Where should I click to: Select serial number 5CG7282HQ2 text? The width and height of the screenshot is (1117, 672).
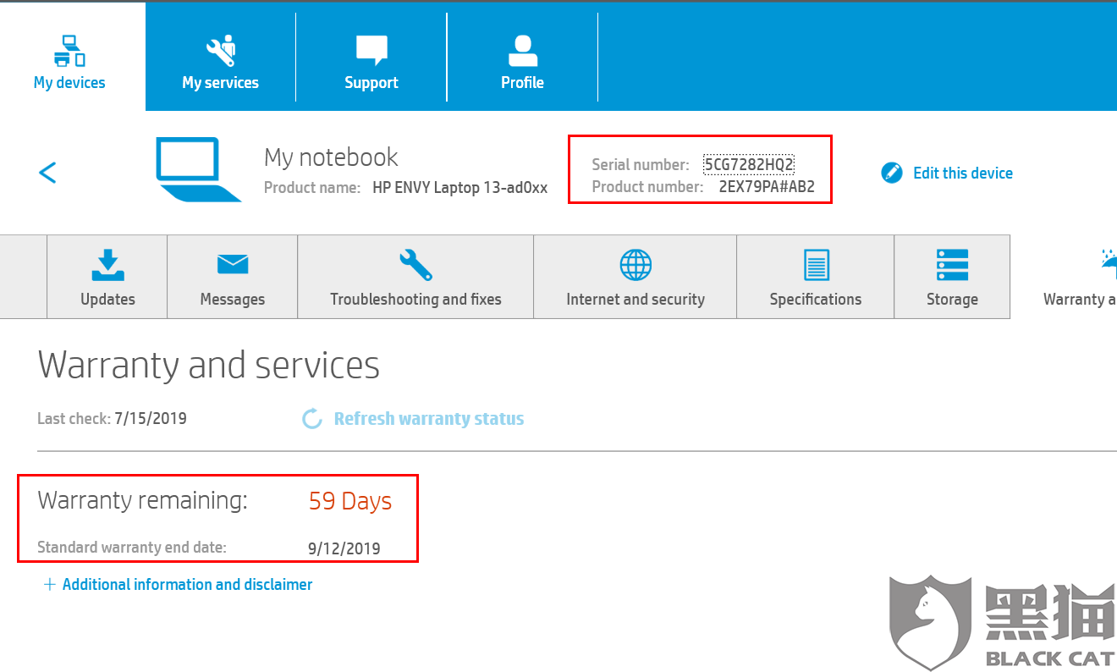click(x=749, y=164)
